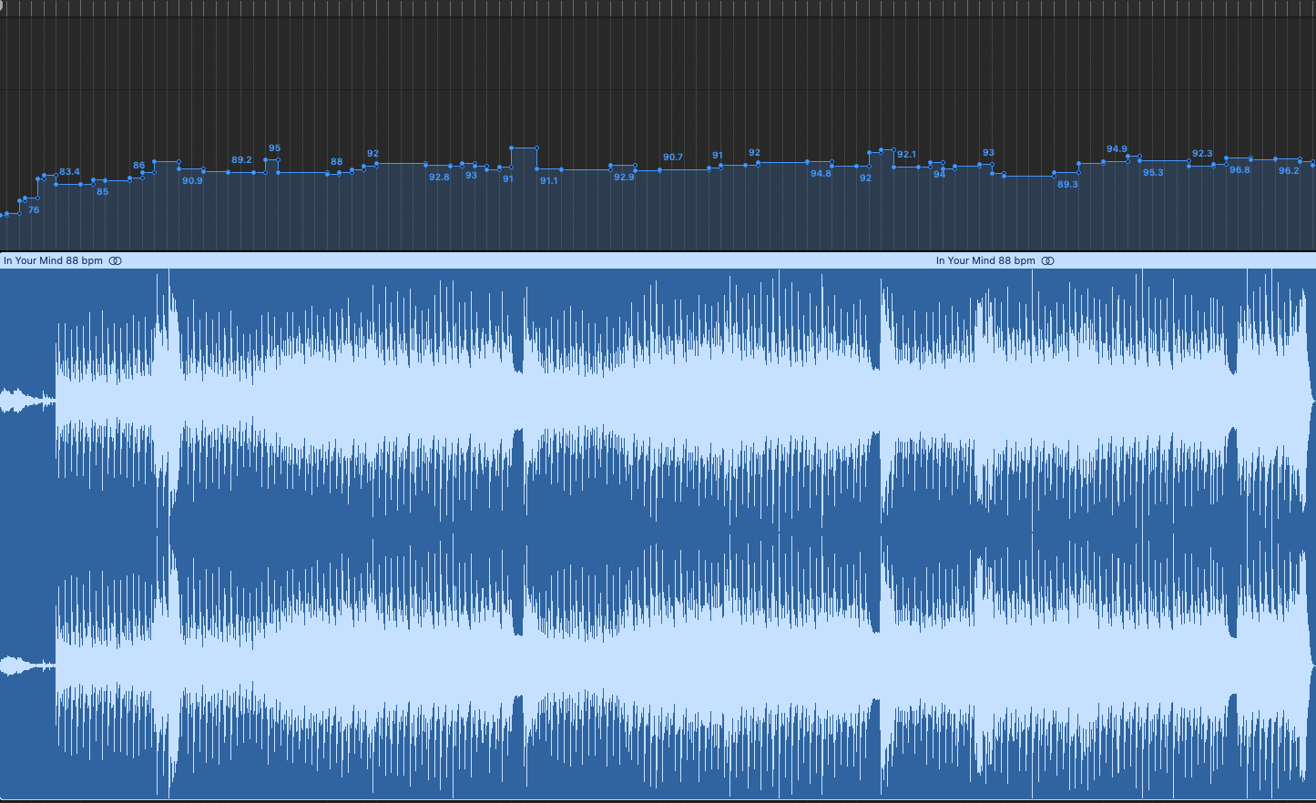Select the 94.9 tempo change label
The width and height of the screenshot is (1316, 803).
click(1117, 149)
